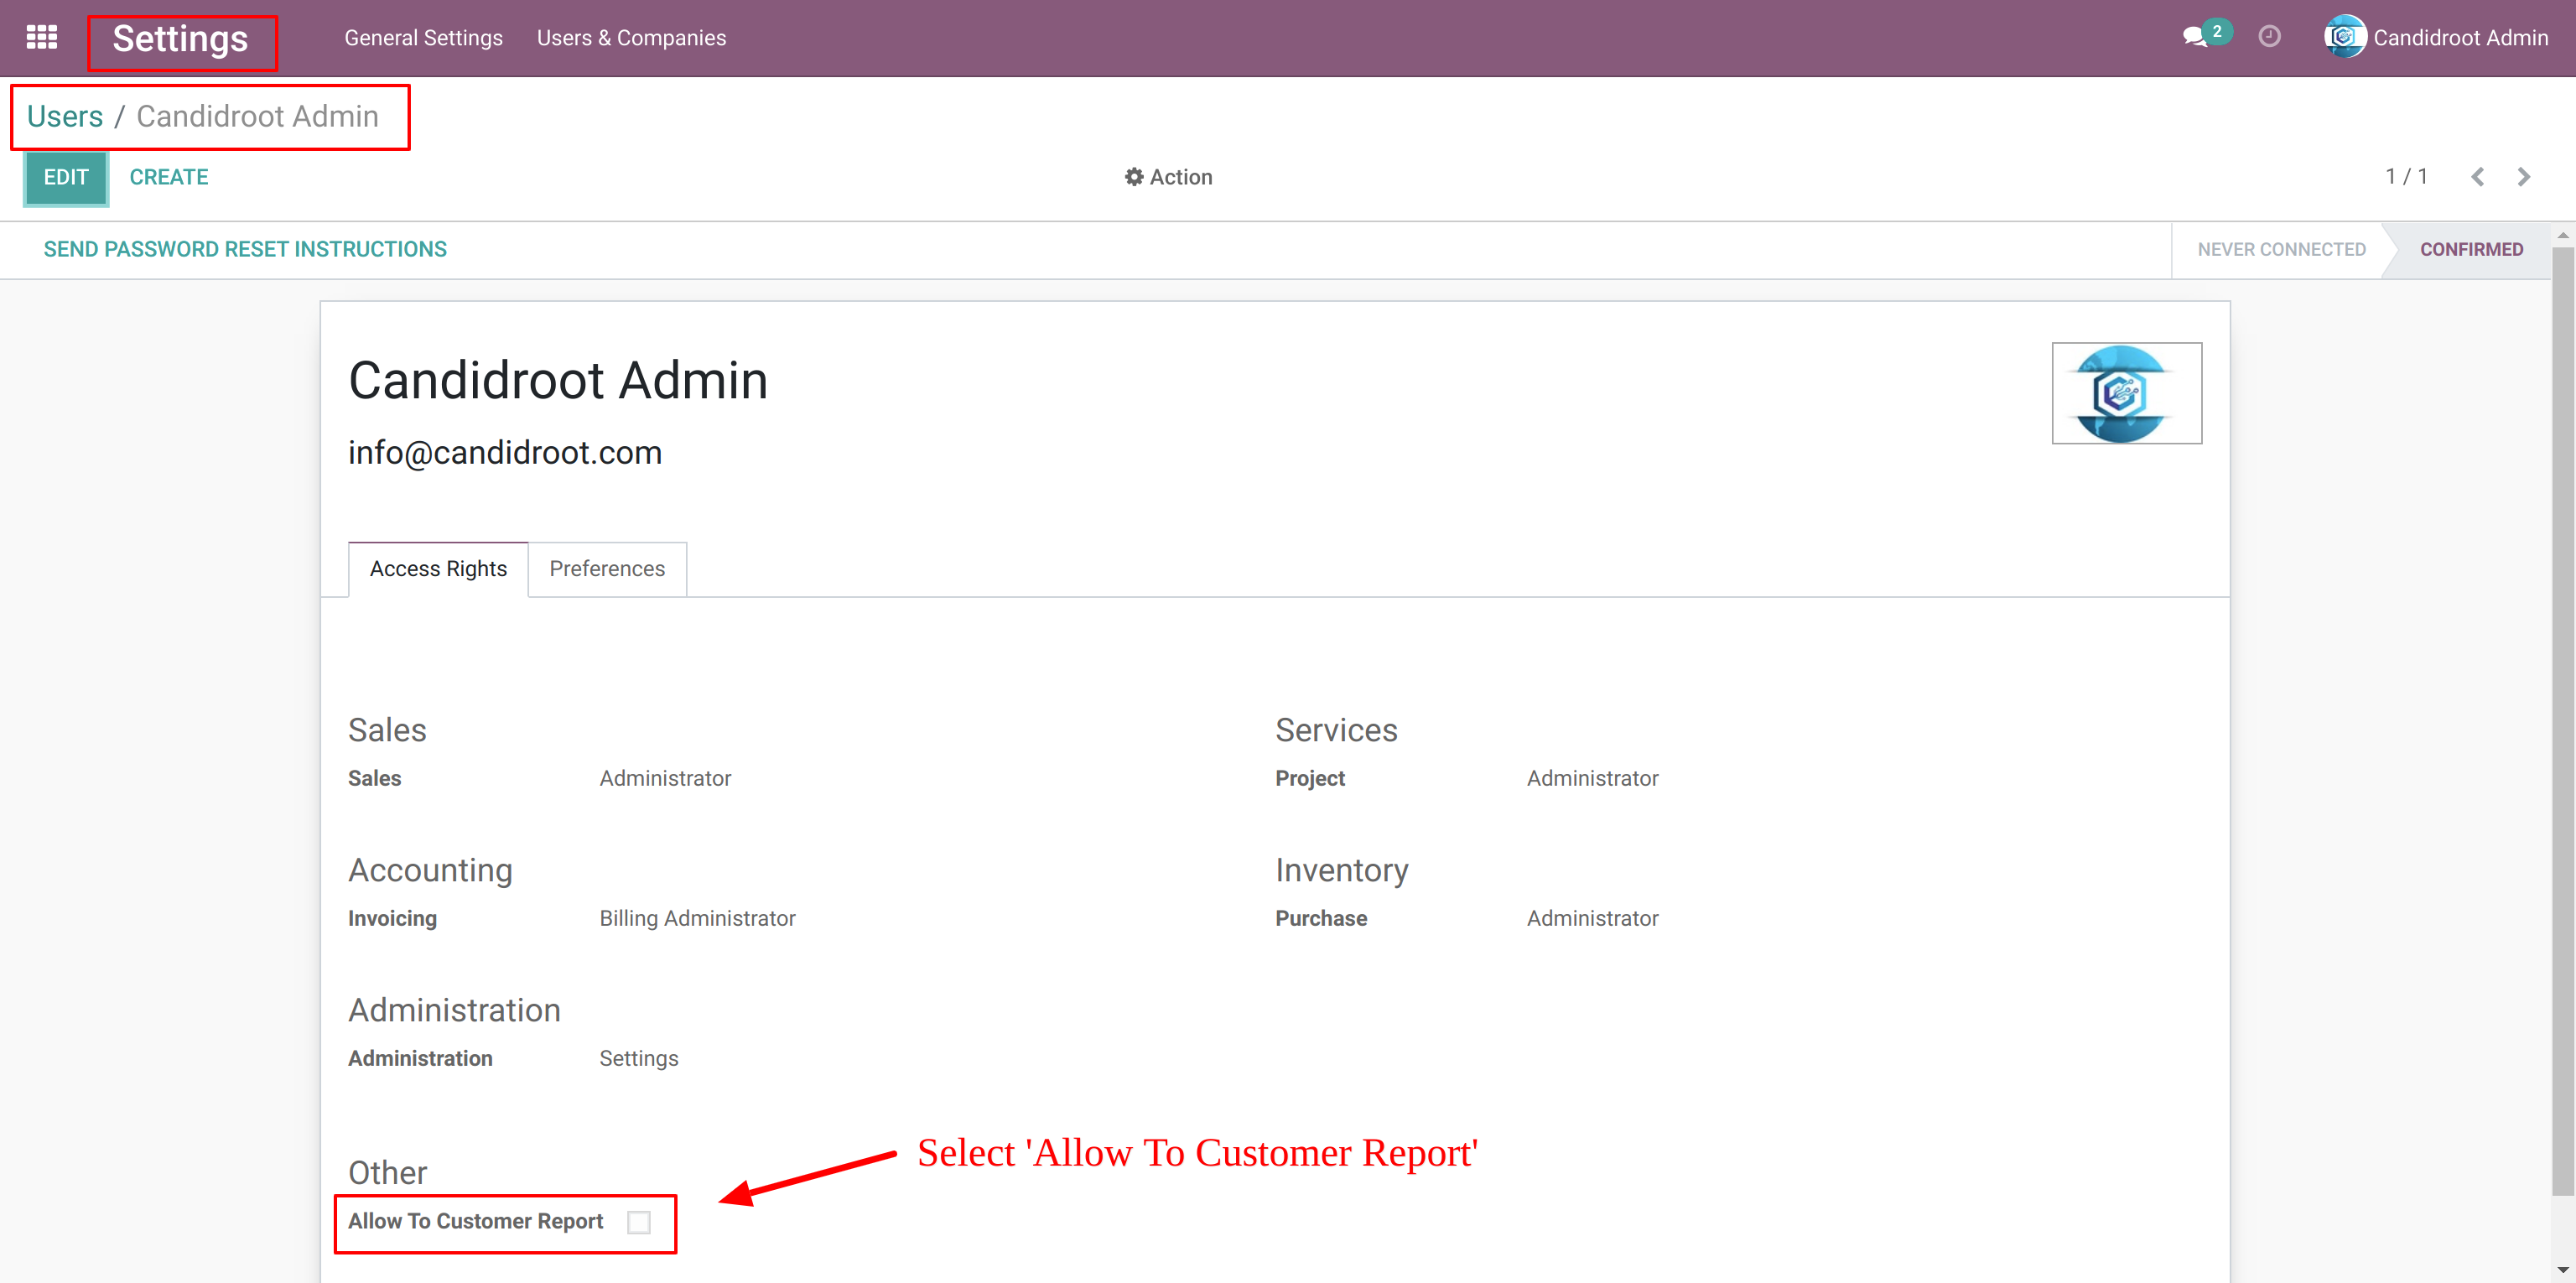Click the Invoicing field label
The width and height of the screenshot is (2576, 1283).
click(x=392, y=918)
